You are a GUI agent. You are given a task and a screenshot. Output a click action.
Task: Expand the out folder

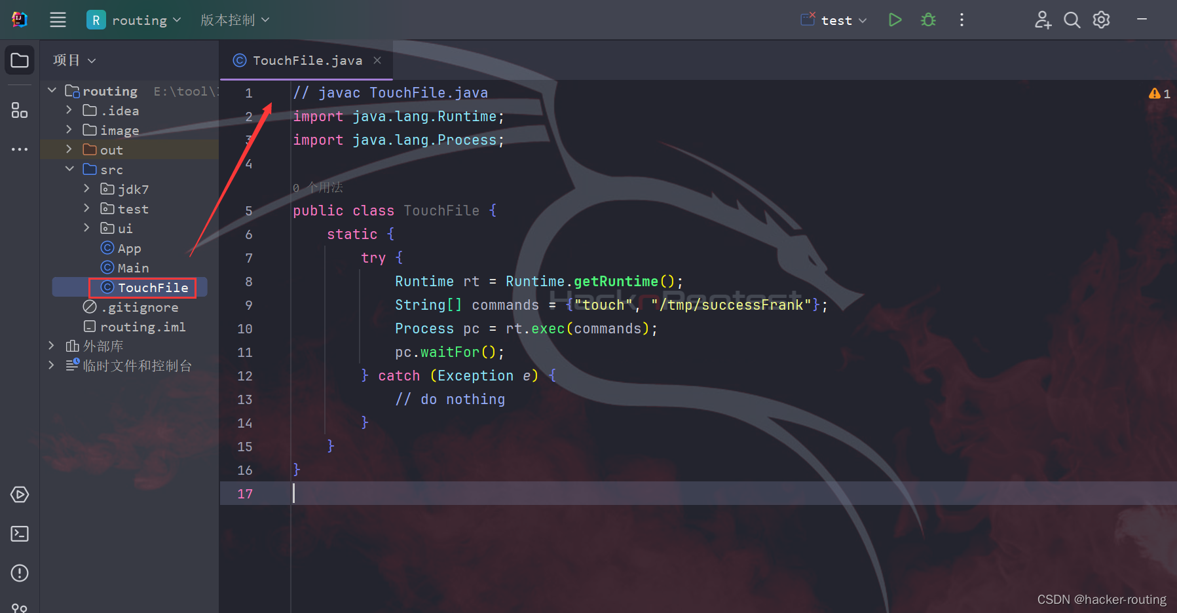click(69, 149)
